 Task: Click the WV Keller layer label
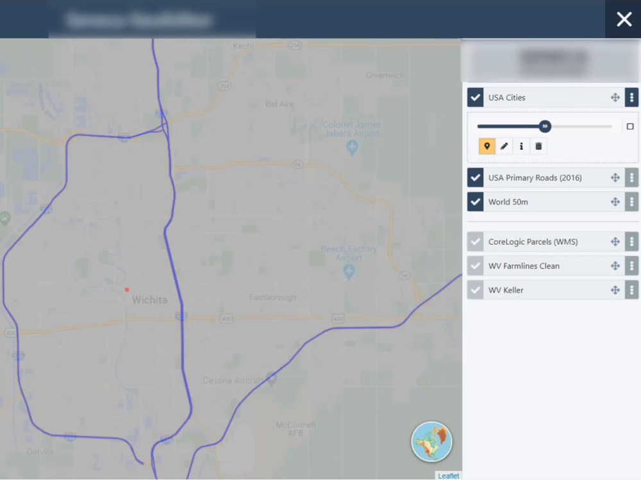[x=506, y=290]
